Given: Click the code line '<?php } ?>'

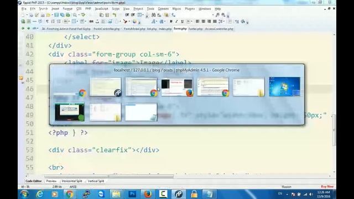Looking at the screenshot, I should point(68,133).
